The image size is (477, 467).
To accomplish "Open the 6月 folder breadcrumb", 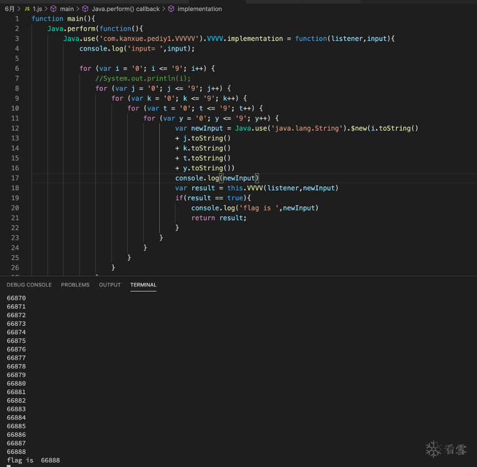I will (x=10, y=9).
